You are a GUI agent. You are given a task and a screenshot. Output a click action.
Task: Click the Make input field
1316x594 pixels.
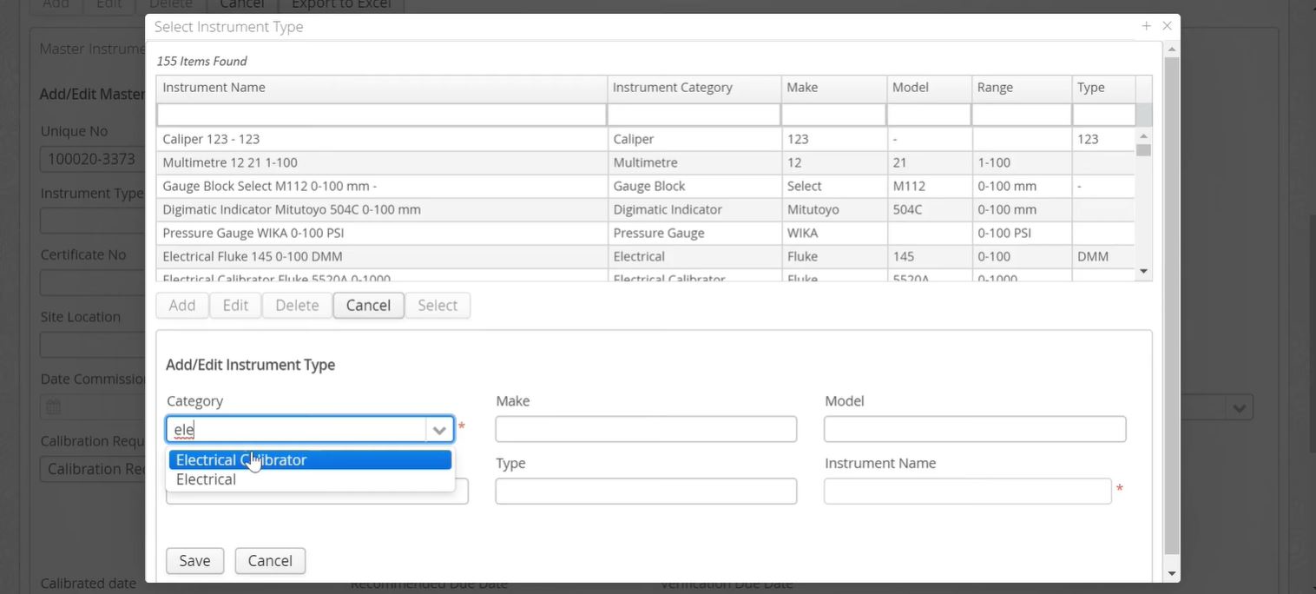646,429
